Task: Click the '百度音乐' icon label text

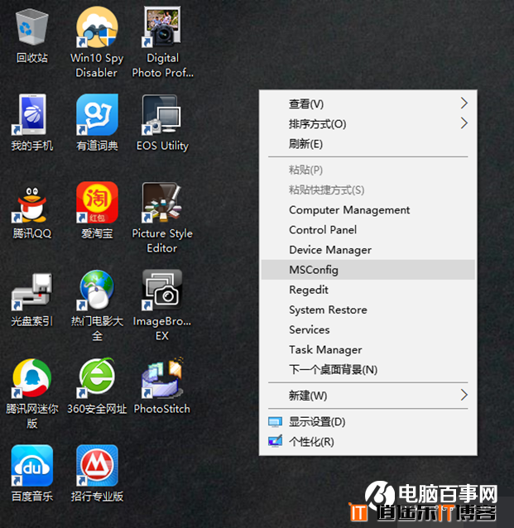Action: pos(32,496)
